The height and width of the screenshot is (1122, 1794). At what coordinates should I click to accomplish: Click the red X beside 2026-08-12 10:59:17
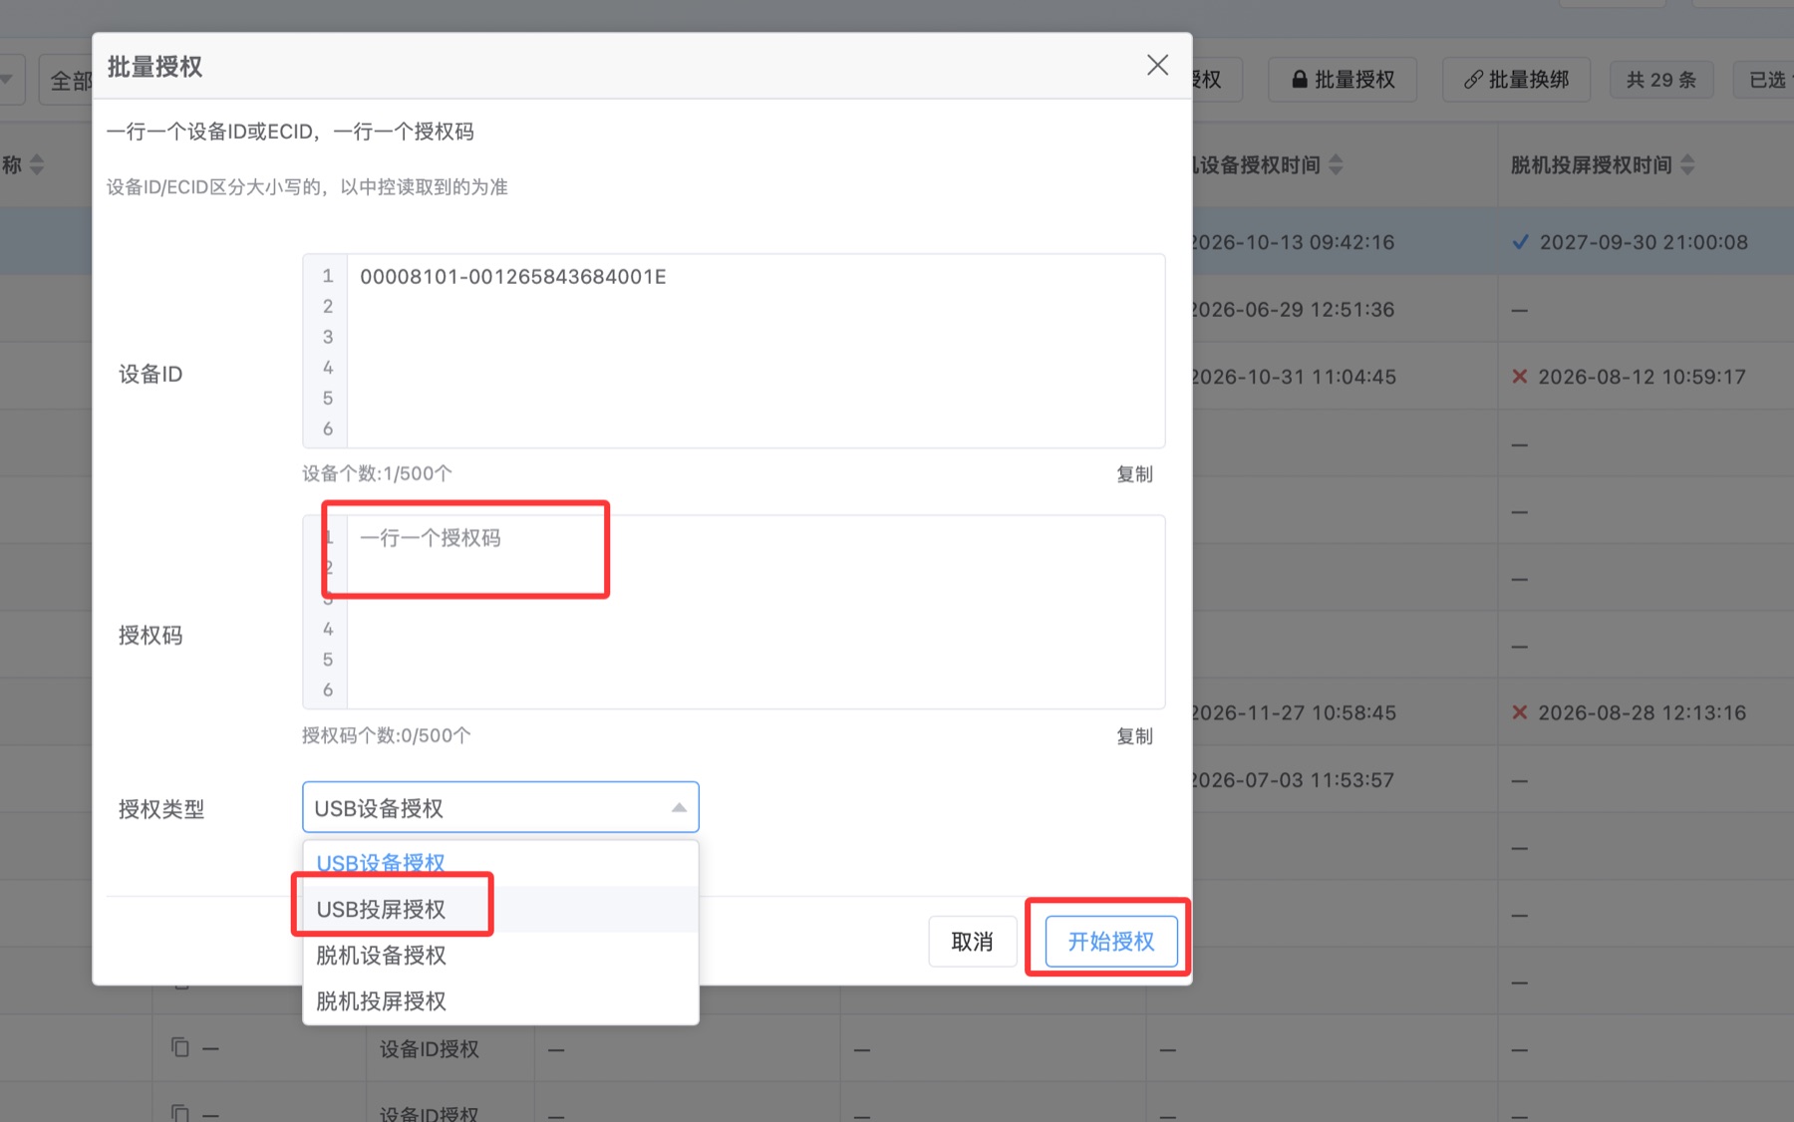[x=1520, y=377]
